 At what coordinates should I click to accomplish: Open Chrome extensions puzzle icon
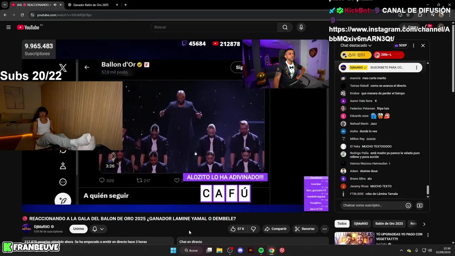(420, 15)
